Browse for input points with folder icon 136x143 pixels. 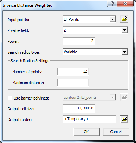(124, 19)
